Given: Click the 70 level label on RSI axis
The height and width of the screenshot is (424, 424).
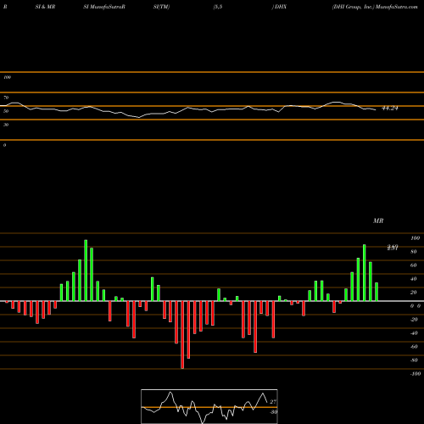Looking at the screenshot, I should 6,98.
